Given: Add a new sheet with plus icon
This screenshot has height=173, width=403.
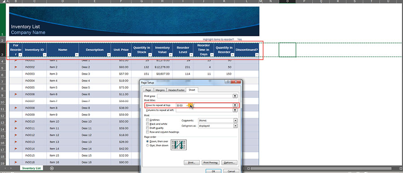Looking at the screenshot, I should pos(51,169).
